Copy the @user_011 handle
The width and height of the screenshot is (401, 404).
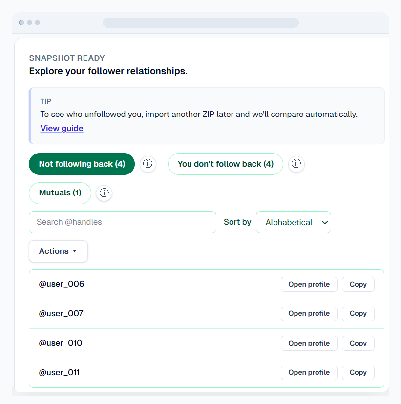pos(358,372)
